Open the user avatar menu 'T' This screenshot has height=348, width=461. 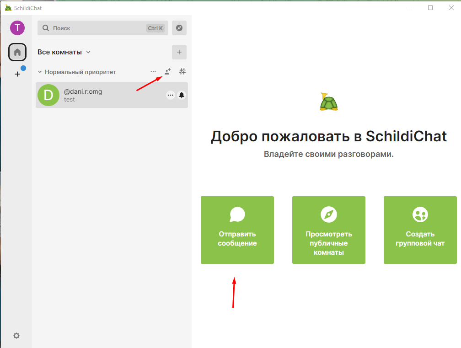coord(17,28)
